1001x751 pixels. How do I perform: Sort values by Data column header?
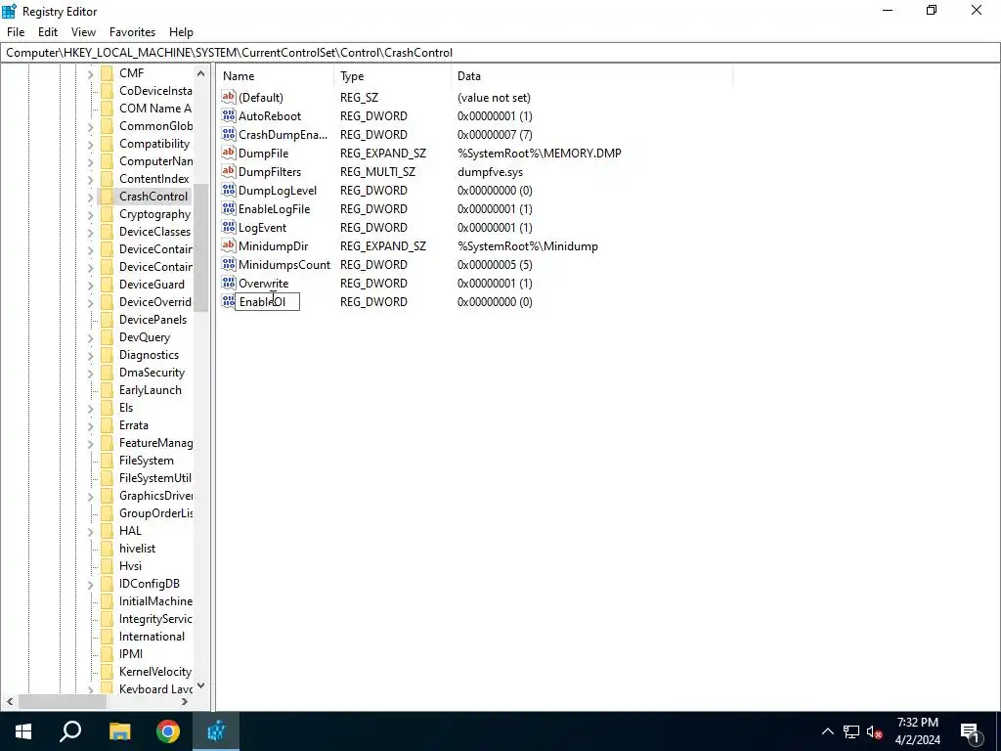coord(591,76)
